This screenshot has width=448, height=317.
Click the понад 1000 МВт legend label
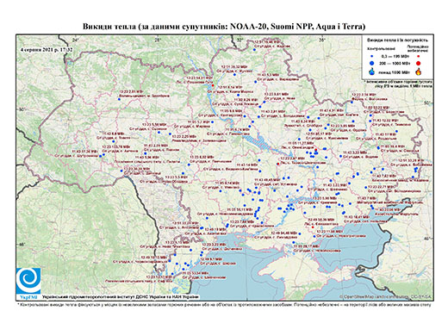pos(394,71)
